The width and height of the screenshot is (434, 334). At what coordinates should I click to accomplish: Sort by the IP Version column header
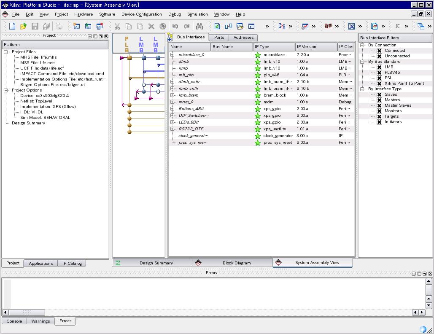[x=316, y=47]
